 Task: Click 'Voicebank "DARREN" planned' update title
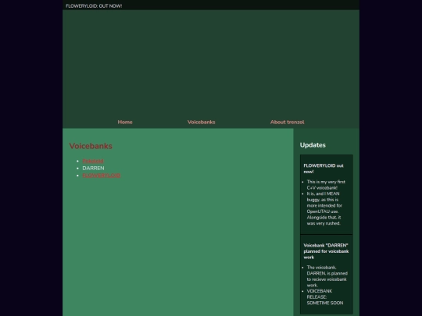point(326,251)
